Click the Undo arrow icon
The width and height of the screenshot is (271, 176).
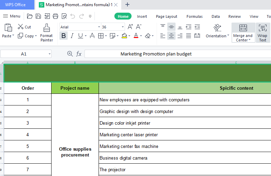pos(73,16)
